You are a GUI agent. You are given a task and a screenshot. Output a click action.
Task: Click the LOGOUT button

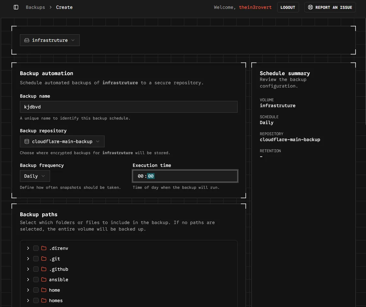288,7
